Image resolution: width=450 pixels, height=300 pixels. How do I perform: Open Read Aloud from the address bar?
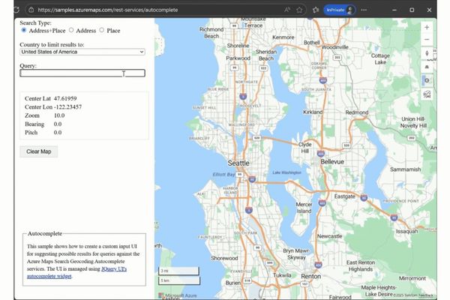287,10
